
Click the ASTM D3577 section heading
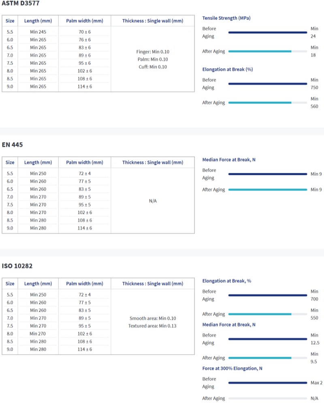(x=20, y=3)
